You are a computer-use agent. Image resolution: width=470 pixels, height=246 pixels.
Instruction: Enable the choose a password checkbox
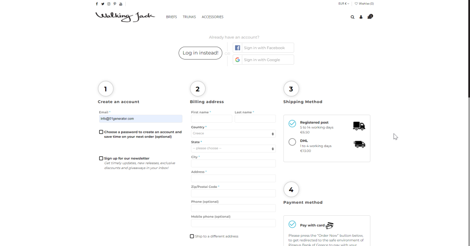[x=101, y=132]
